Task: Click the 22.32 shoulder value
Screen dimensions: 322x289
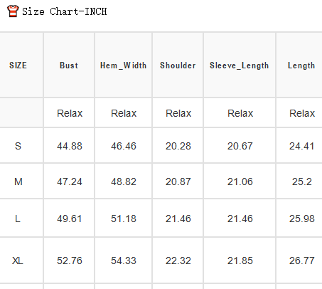Action: 178,261
